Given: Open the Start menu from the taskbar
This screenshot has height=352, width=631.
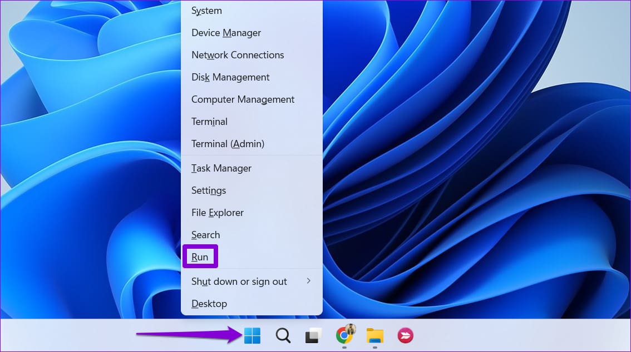Looking at the screenshot, I should 252,335.
